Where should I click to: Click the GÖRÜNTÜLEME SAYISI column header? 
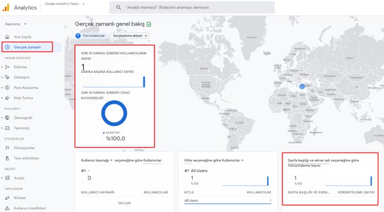[356, 192]
